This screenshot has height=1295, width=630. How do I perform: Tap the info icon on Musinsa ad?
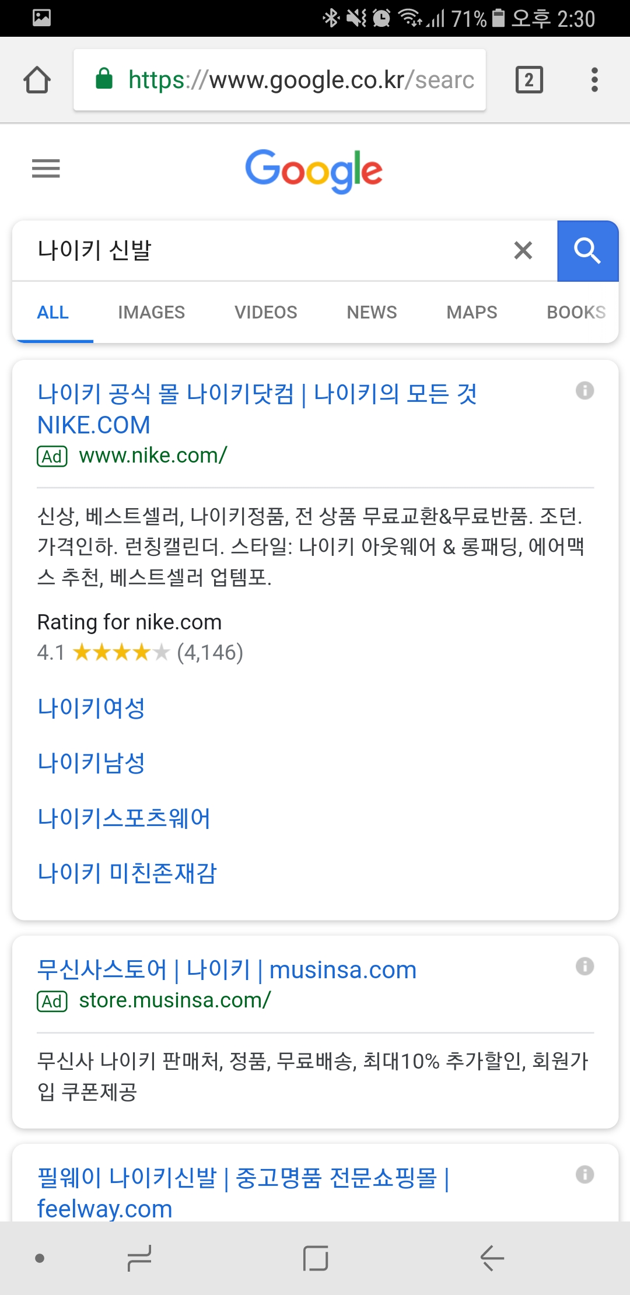tap(584, 967)
